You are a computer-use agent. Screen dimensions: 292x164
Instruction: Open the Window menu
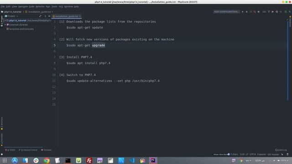coord(68,6)
